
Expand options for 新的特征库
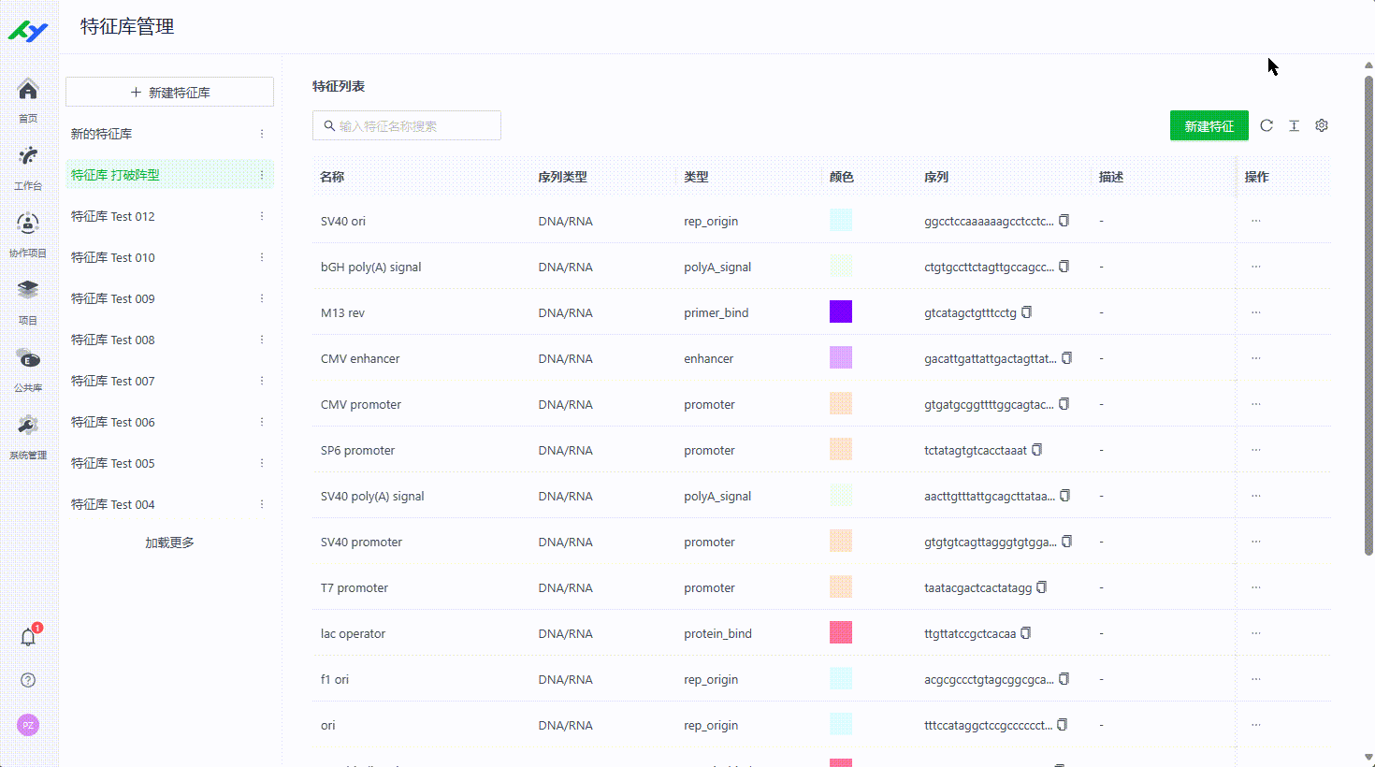[x=261, y=134]
